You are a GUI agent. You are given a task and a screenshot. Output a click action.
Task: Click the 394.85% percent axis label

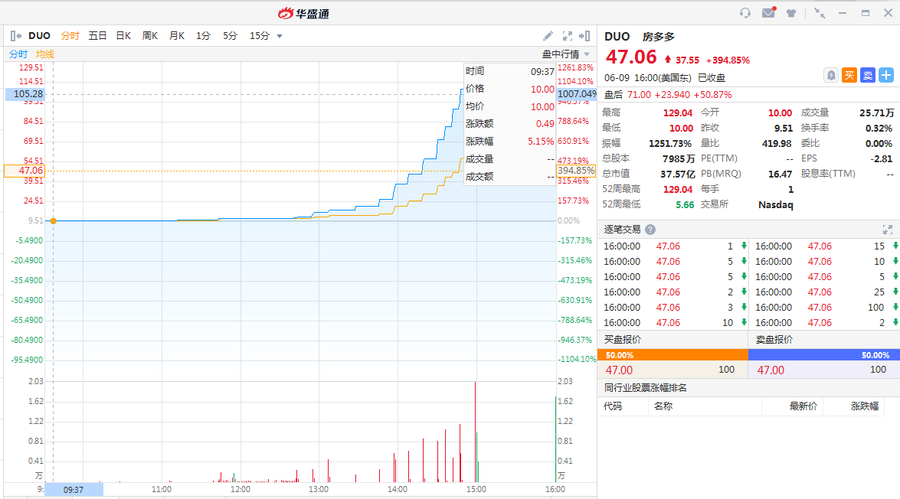point(576,171)
